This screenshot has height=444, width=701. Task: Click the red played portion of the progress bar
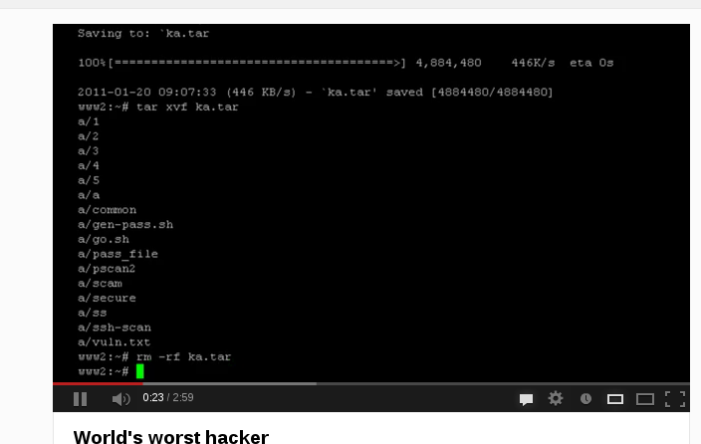98,383
